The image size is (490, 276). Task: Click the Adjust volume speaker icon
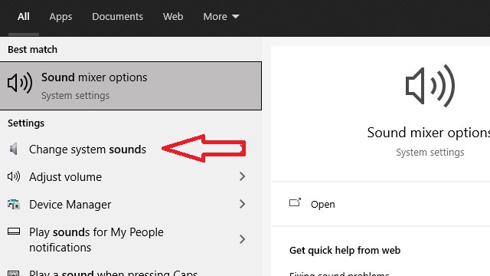click(x=14, y=176)
